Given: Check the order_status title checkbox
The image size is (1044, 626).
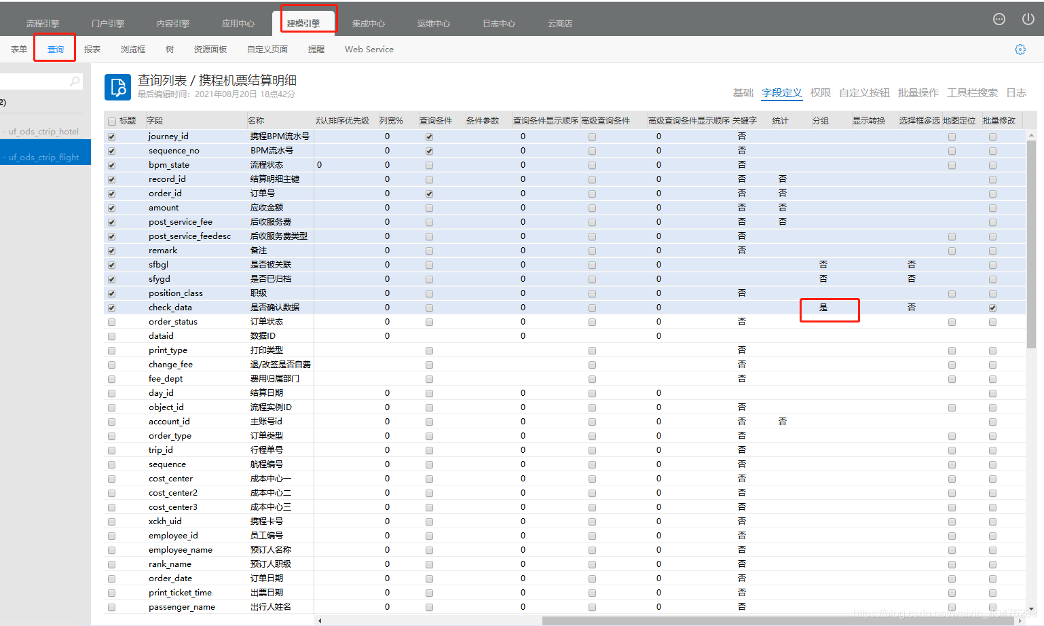Looking at the screenshot, I should 111,322.
